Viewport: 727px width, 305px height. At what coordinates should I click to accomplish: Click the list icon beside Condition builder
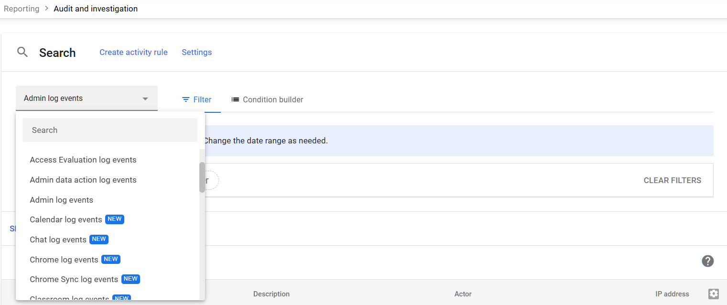point(235,99)
